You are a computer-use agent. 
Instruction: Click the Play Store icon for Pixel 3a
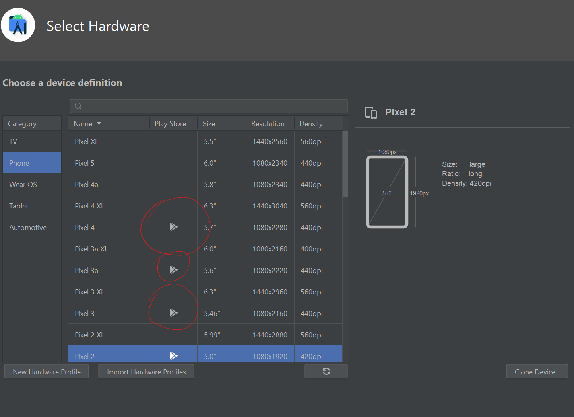174,270
